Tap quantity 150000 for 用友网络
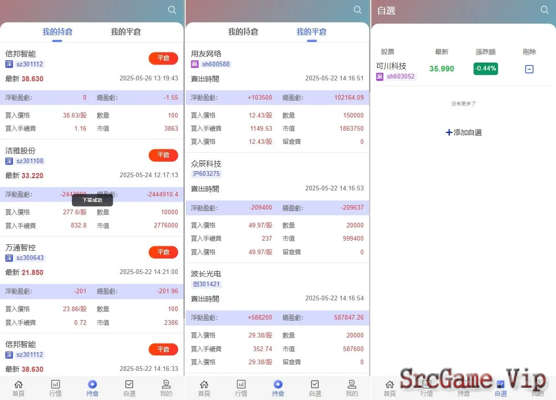This screenshot has width=556, height=400. point(353,115)
